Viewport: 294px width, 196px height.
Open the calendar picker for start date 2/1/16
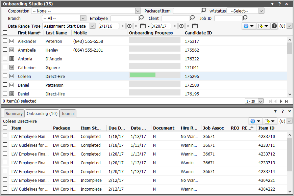coord(143,26)
